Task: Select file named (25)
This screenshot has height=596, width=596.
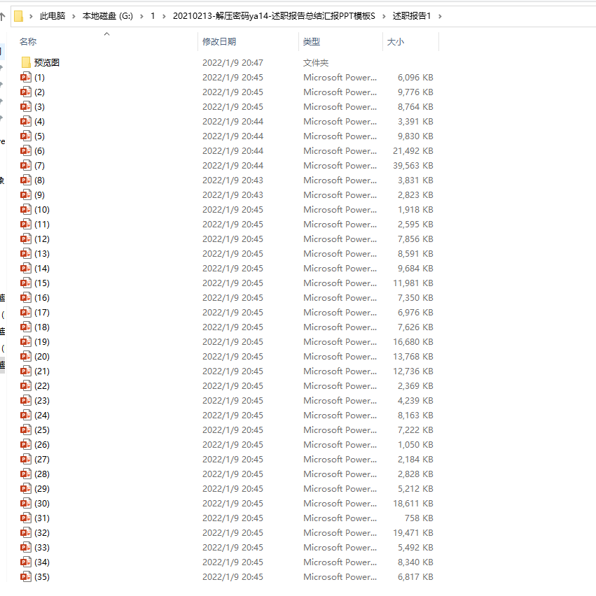Action: [42, 430]
